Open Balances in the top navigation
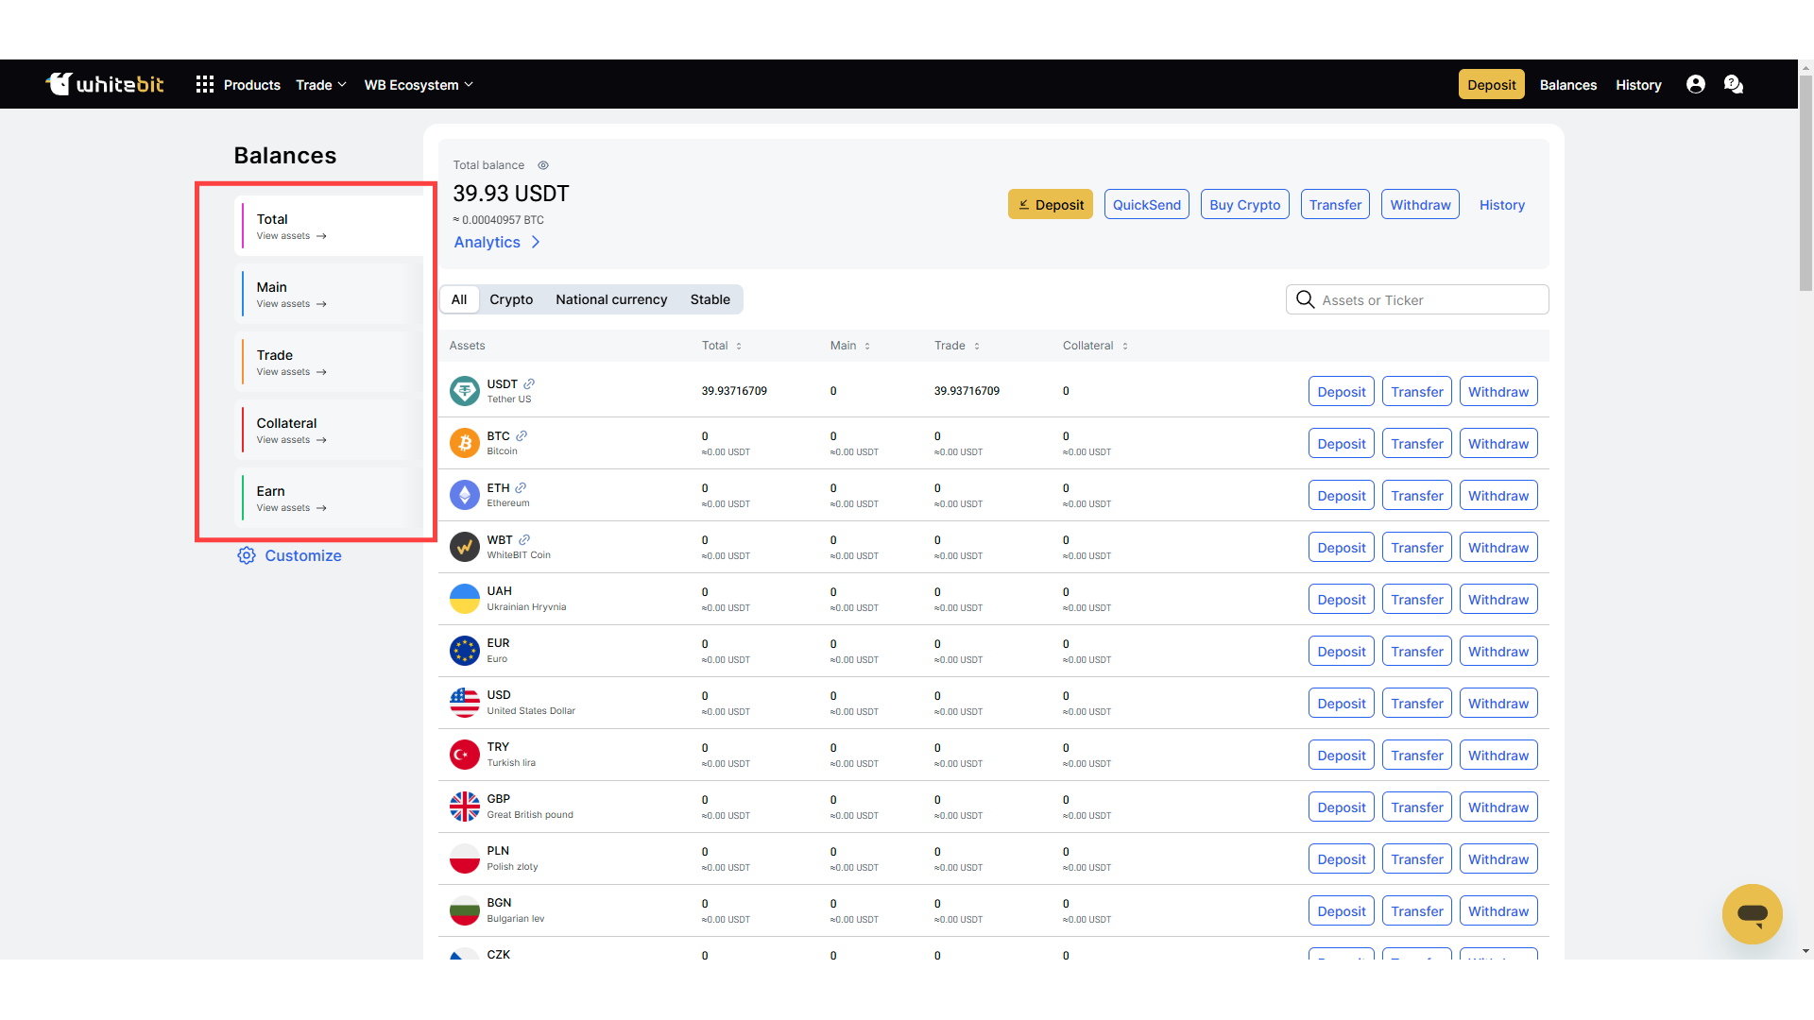 pos(1568,85)
